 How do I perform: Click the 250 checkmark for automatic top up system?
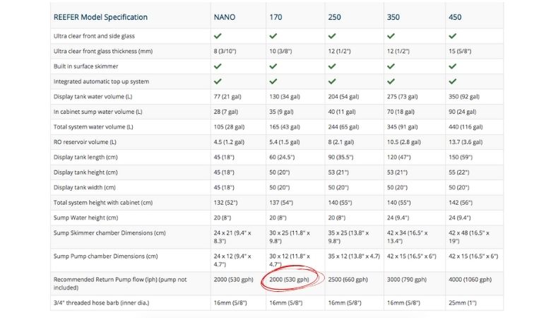pyautogui.click(x=332, y=81)
